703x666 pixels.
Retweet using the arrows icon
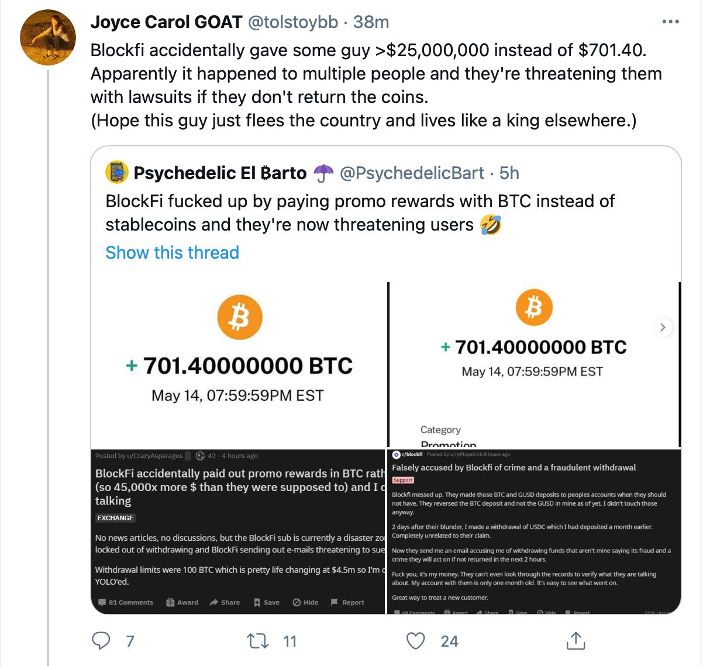[258, 641]
